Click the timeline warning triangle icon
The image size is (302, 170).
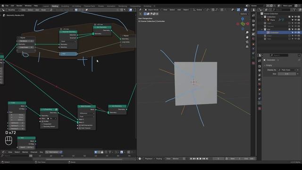pos(102,152)
